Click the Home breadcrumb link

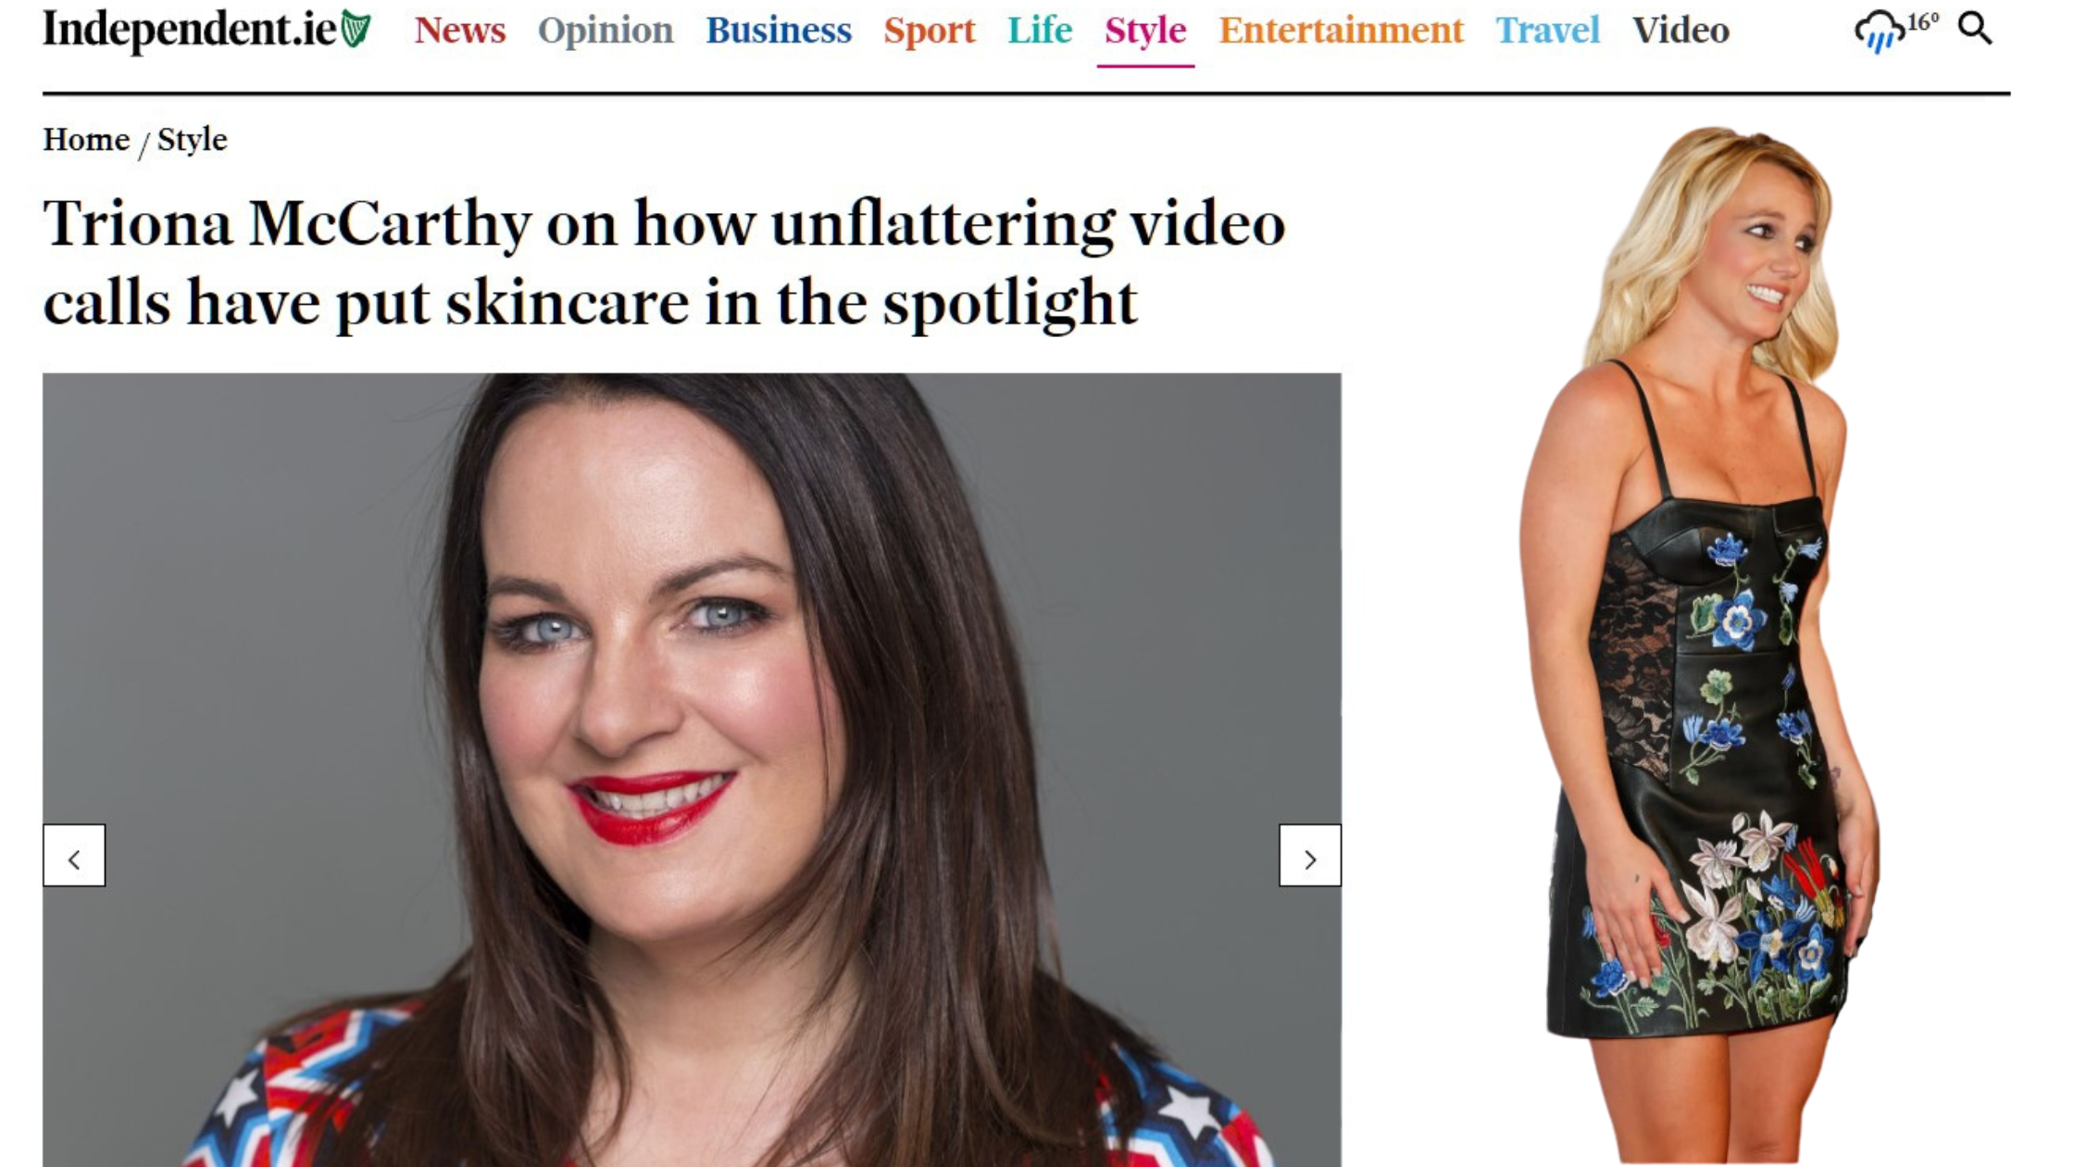(x=86, y=140)
